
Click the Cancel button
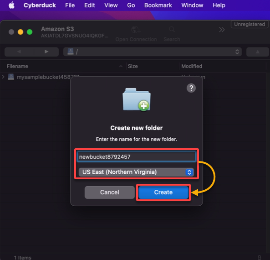[x=110, y=192]
